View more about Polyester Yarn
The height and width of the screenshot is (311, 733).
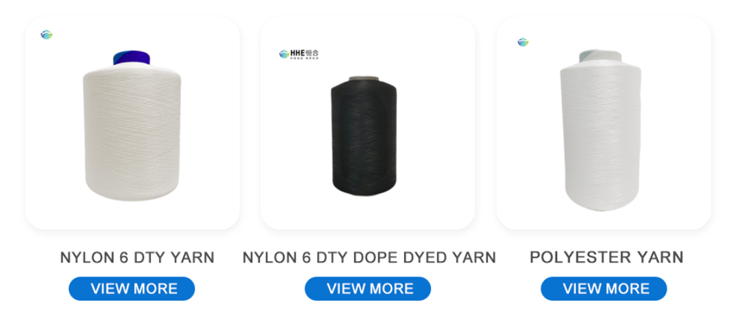click(604, 288)
